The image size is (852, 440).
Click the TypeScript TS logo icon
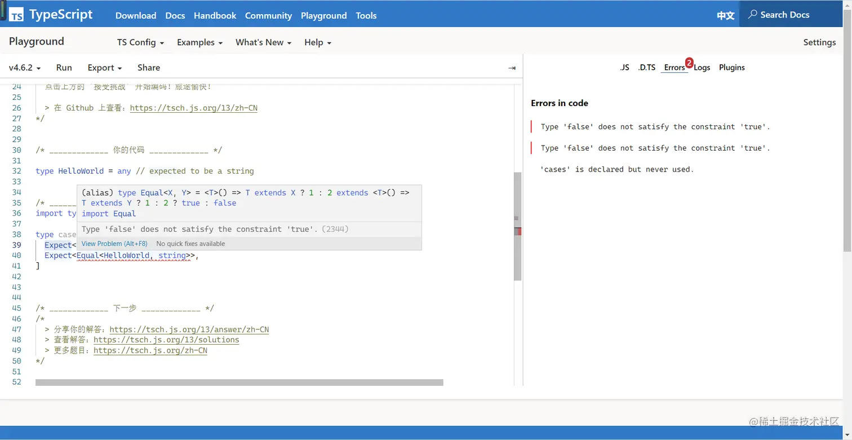16,15
